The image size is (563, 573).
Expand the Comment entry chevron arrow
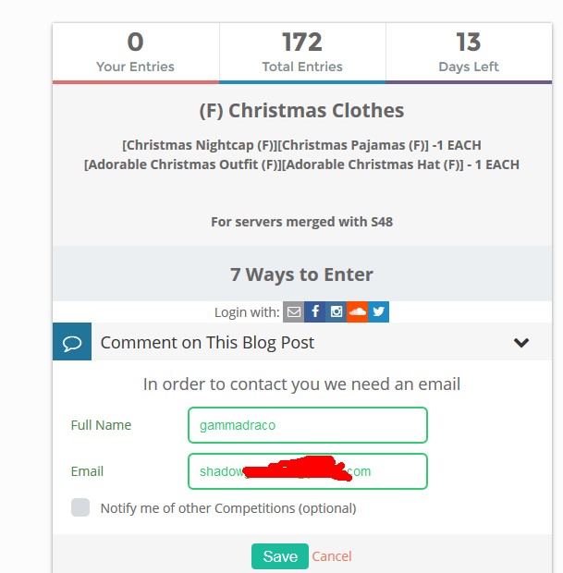pos(521,343)
